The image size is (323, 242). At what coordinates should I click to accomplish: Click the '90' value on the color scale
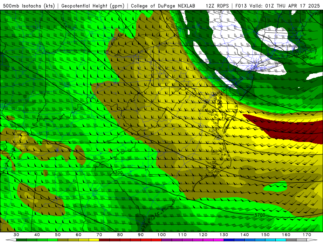[x=141, y=235]
